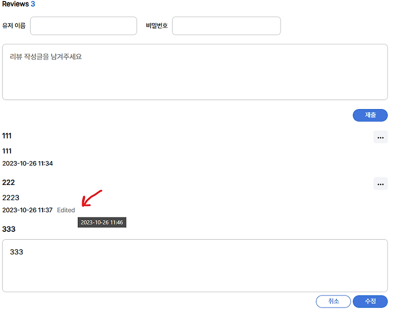395x315 pixels.
Task: Open the more options menu for review 222
Action: (380, 184)
